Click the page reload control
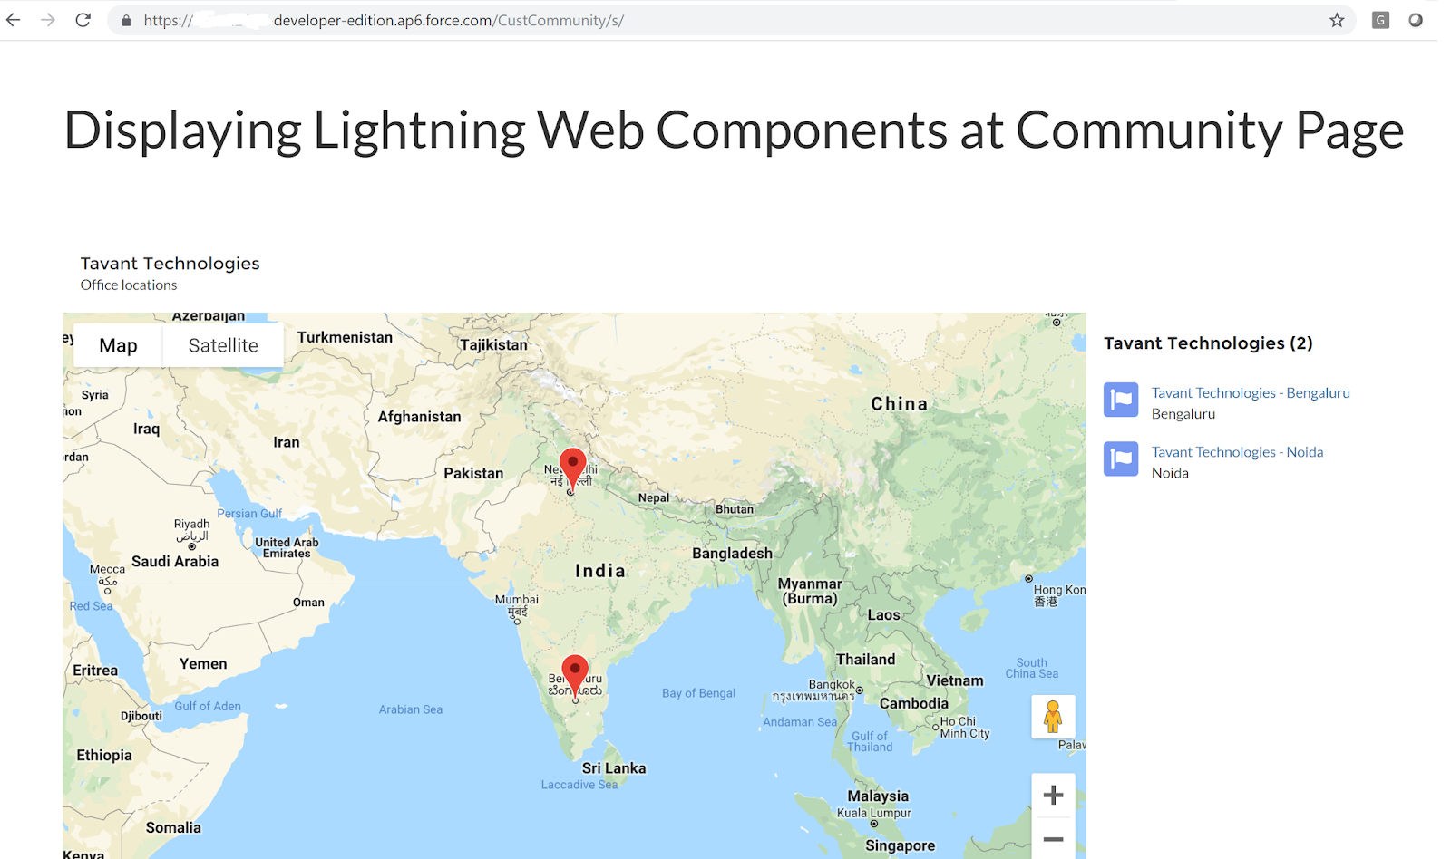Viewport: 1451px width, 859px height. [83, 19]
